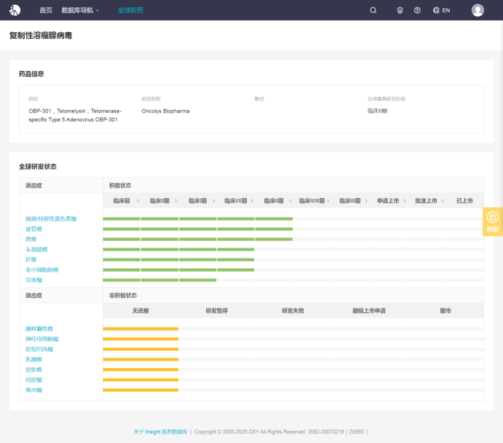Open the 食管癌 indication link
503x443 pixels.
click(34, 229)
